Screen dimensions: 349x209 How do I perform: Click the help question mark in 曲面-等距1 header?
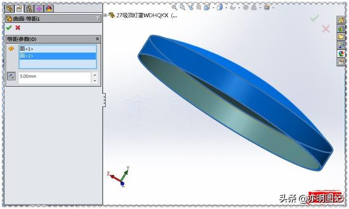(x=98, y=19)
